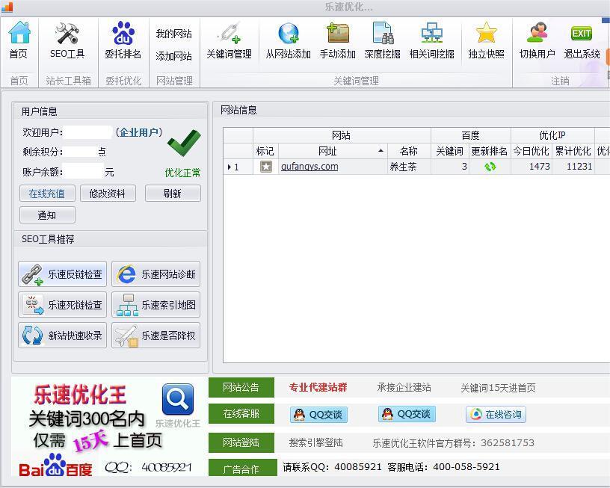Click the 在线充值 recharge button
This screenshot has width=610, height=488.
click(x=46, y=193)
